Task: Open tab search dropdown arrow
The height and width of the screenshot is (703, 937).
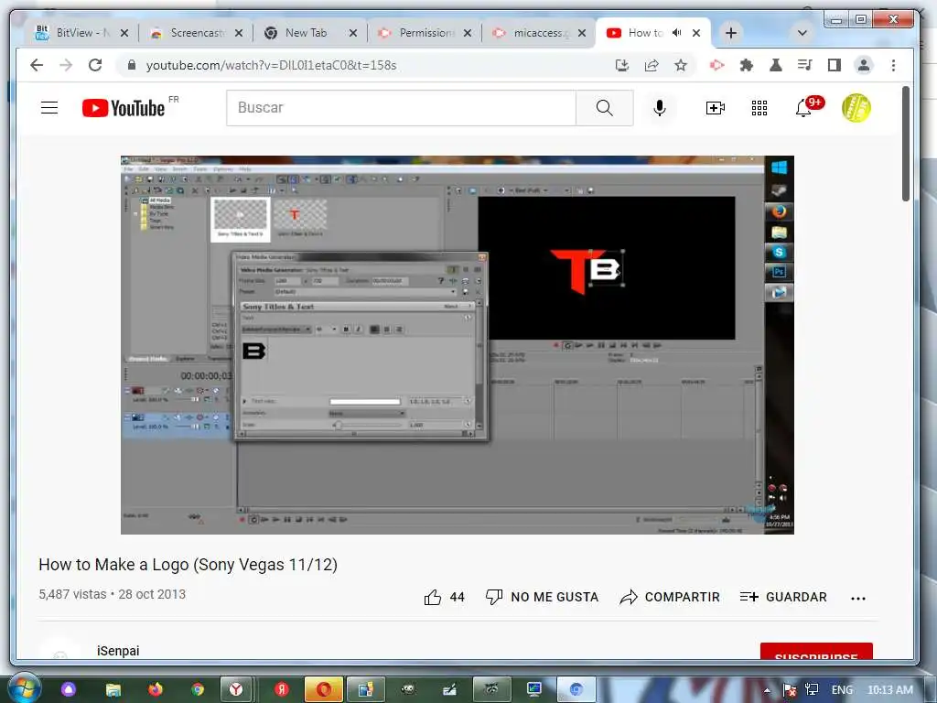Action: click(x=802, y=33)
